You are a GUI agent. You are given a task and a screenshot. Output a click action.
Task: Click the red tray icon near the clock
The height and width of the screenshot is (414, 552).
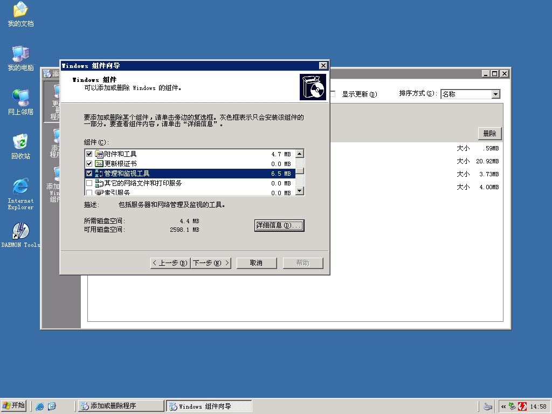[x=522, y=406]
